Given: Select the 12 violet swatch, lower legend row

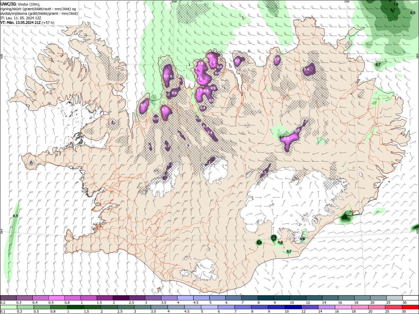Looking at the screenshot, I should [x=310, y=307].
